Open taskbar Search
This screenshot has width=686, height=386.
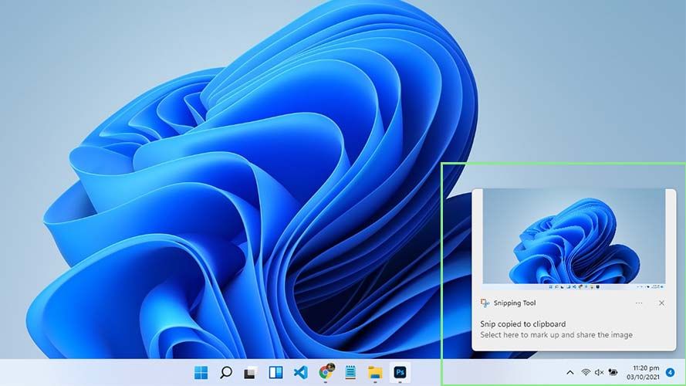226,372
